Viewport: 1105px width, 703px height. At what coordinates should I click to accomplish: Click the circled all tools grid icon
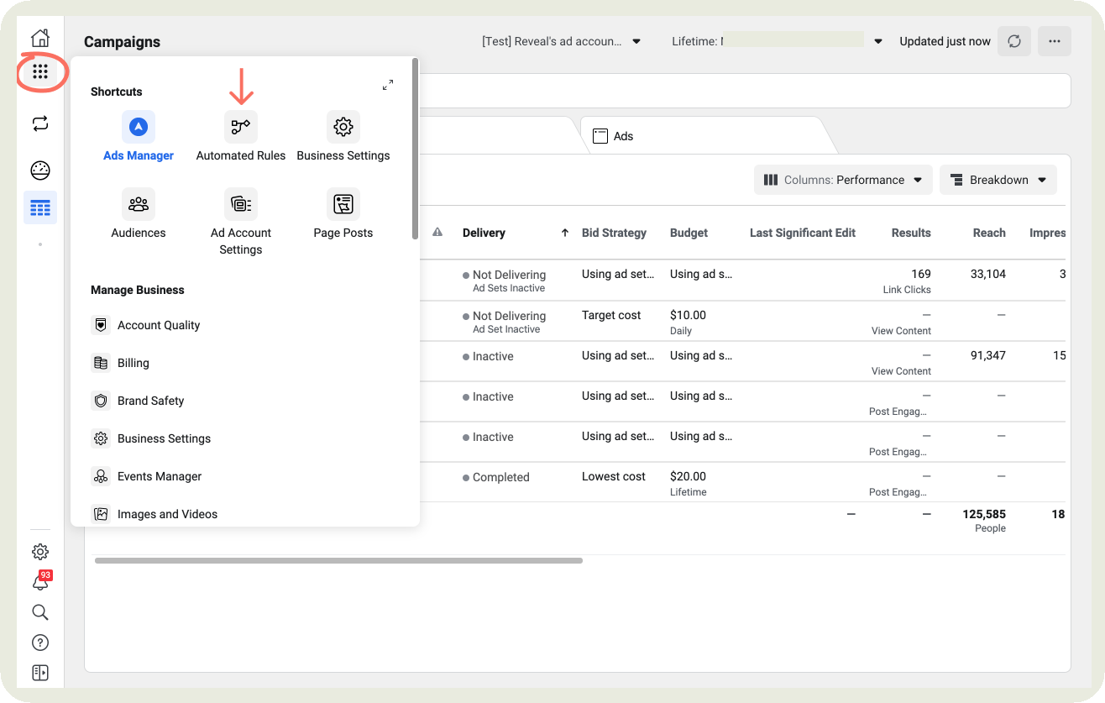(39, 72)
